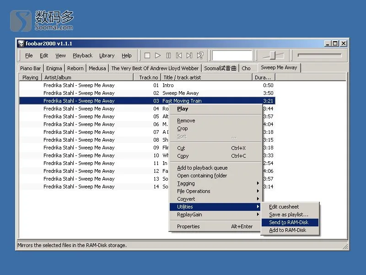Go to previous track button

(x=179, y=55)
